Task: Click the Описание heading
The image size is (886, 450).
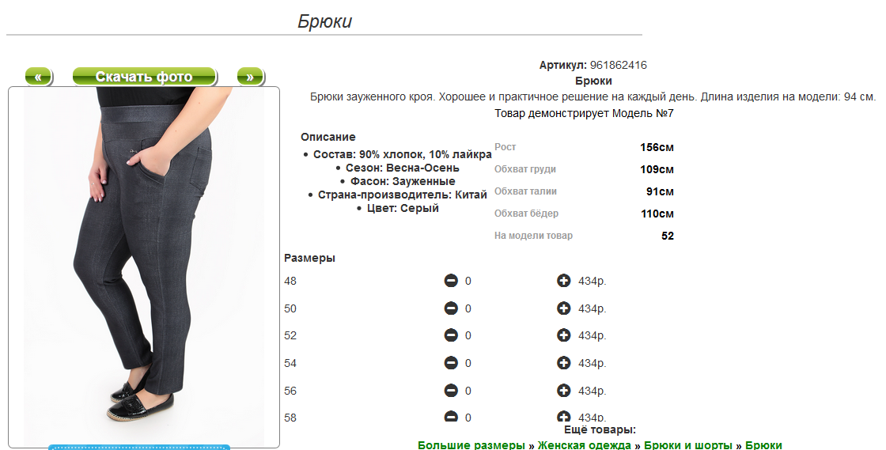Action: coord(328,137)
